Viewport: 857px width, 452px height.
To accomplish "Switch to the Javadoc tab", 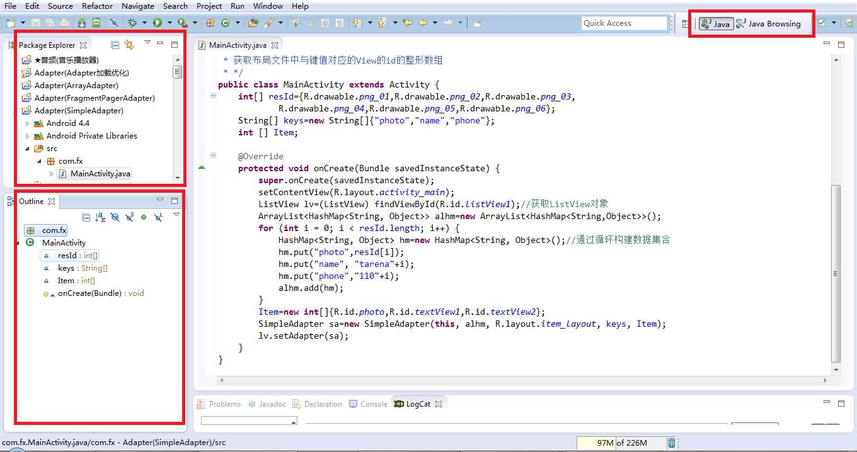I will 267,404.
